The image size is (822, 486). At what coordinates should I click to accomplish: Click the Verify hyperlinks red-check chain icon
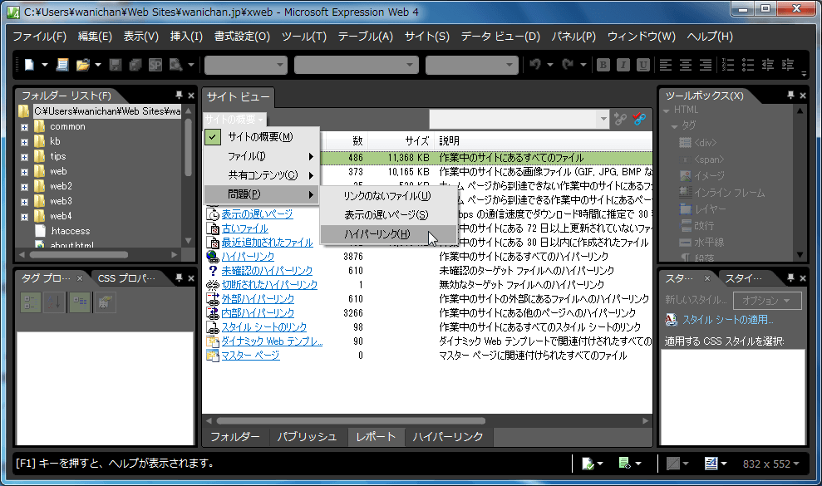point(639,119)
